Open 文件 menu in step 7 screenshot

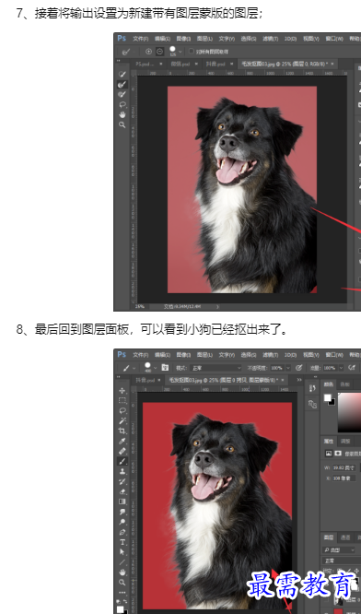pyautogui.click(x=140, y=39)
